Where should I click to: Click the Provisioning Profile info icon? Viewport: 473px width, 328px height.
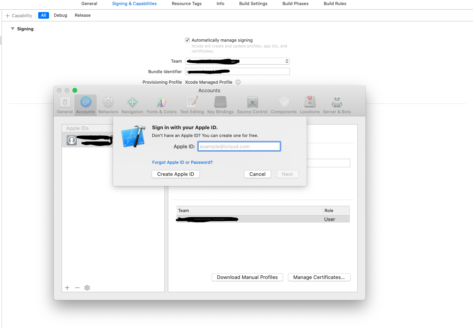(238, 82)
